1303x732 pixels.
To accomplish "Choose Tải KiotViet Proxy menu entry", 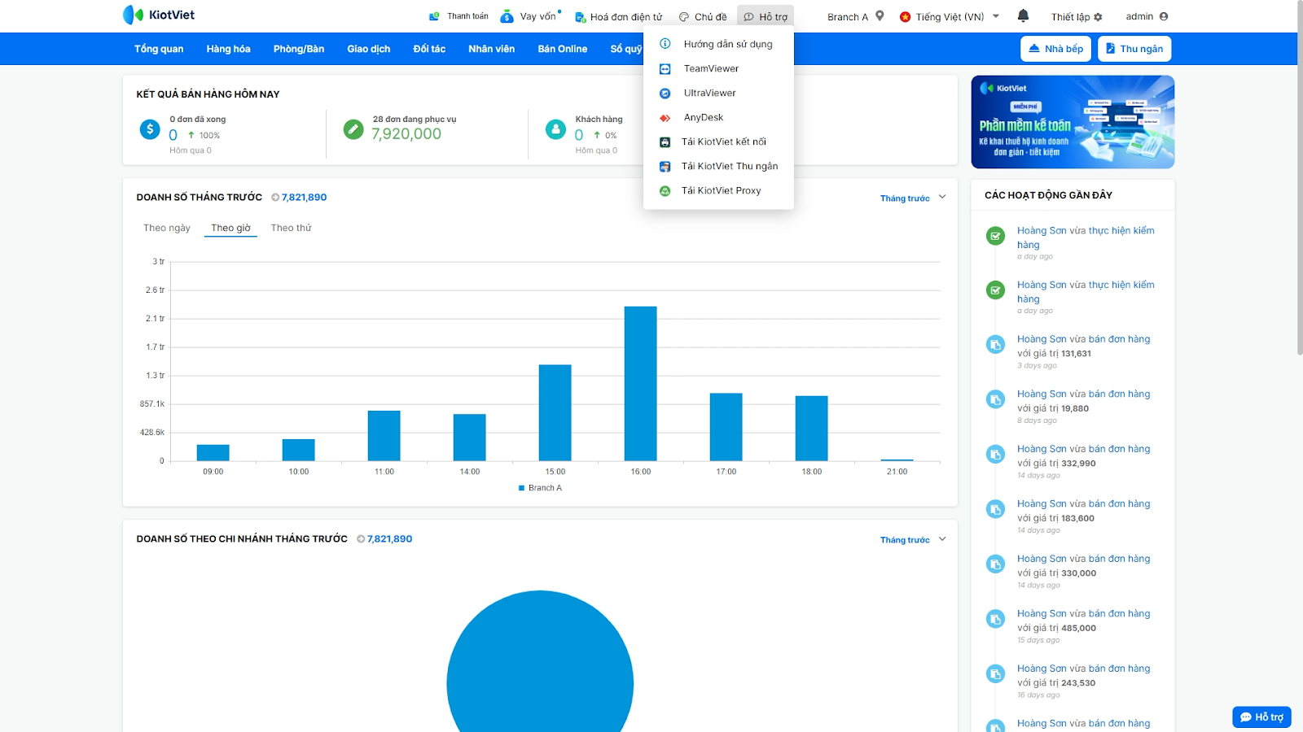I will [721, 190].
